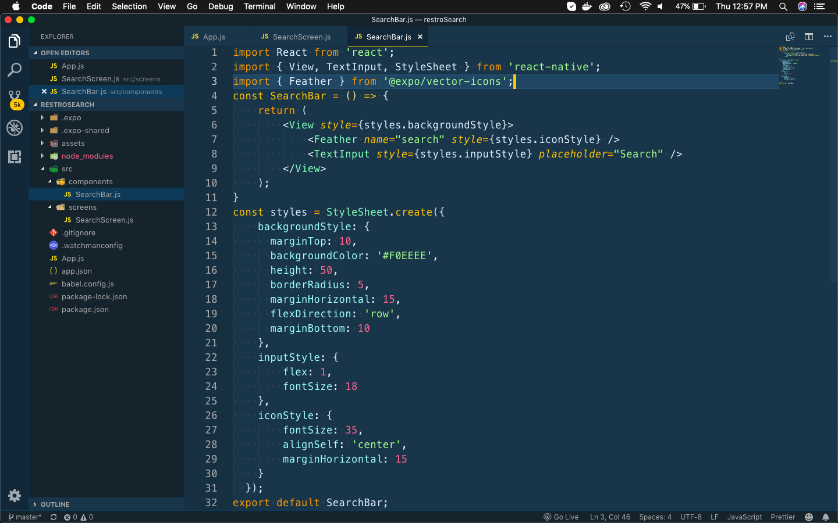This screenshot has width=838, height=523.
Task: Select JavaScript language mode in status bar
Action: (x=744, y=517)
